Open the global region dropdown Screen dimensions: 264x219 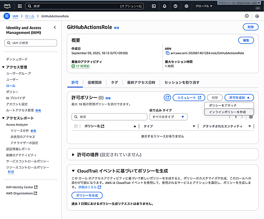coord(204,6)
